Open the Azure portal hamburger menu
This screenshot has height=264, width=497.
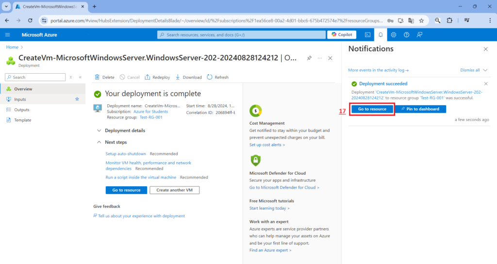tap(7, 34)
